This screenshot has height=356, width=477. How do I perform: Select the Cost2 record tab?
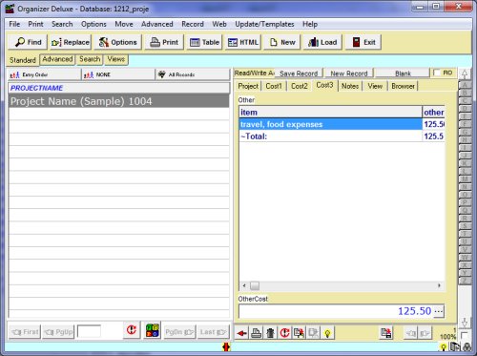point(300,86)
